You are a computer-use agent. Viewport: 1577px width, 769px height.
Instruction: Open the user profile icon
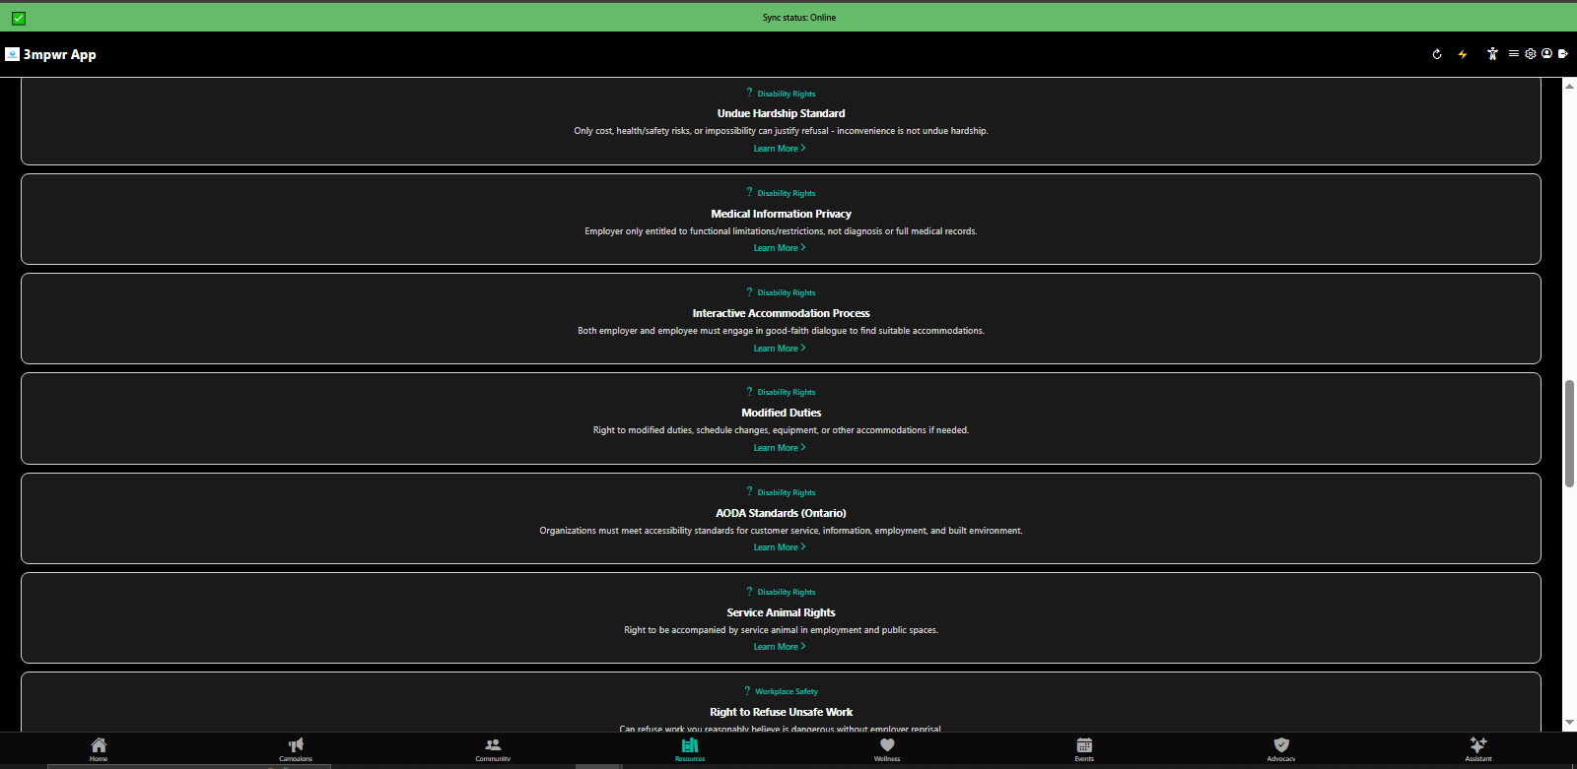[1546, 54]
